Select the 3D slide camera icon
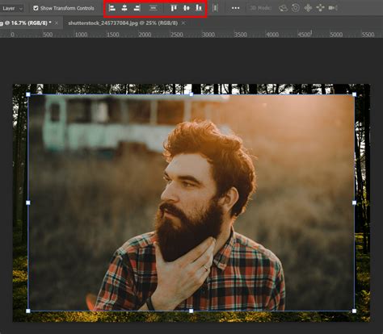The image size is (383, 334). pos(320,8)
